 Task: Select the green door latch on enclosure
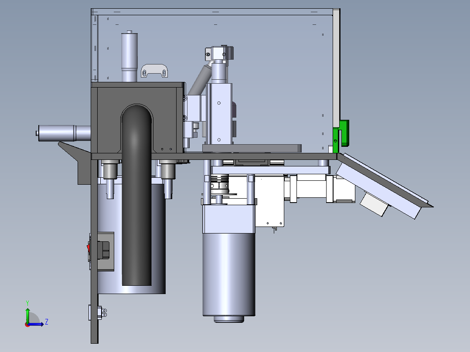[x=341, y=137]
